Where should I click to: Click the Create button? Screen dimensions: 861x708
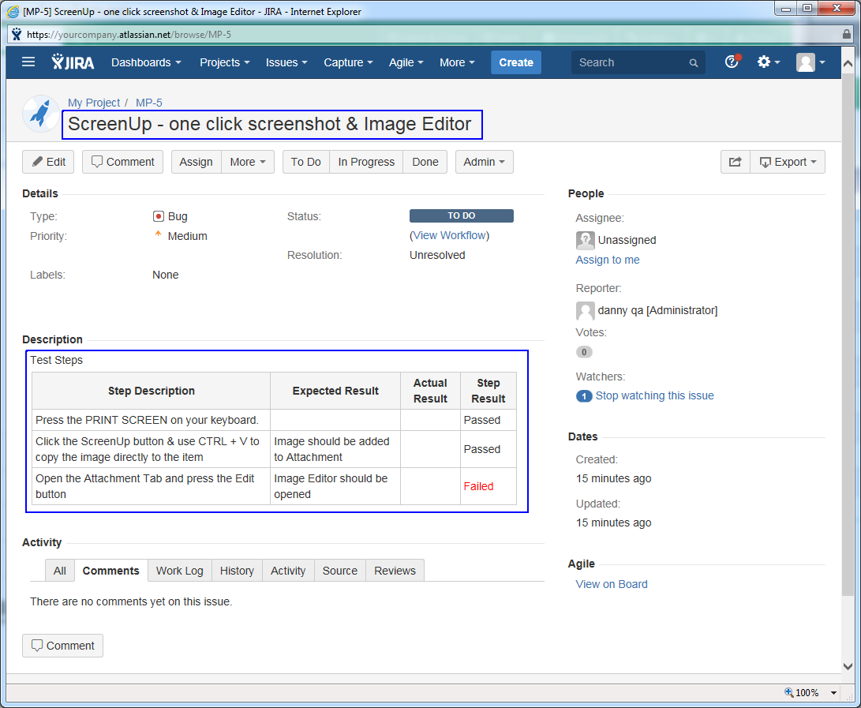(x=515, y=62)
